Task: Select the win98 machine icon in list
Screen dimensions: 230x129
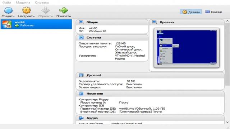Action: click(7, 24)
